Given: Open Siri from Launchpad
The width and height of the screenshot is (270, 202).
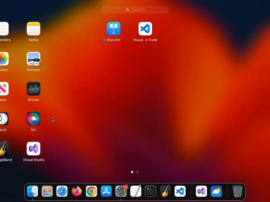Looking at the screenshot, I should [33, 119].
